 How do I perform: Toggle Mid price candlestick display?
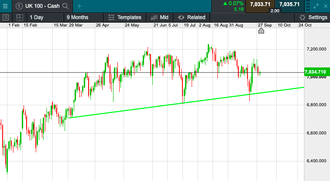159,17
